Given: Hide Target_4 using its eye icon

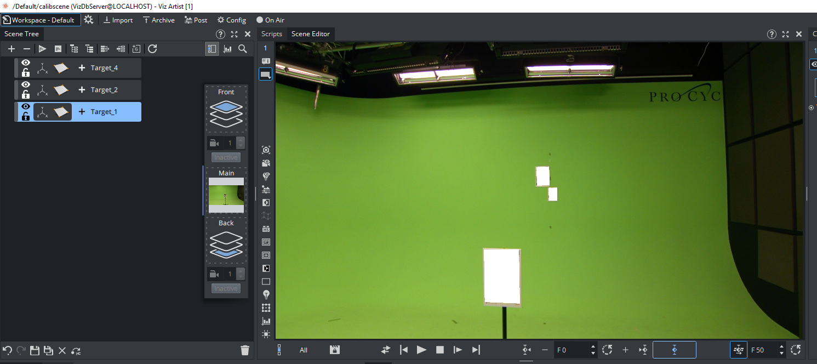Looking at the screenshot, I should [x=25, y=63].
